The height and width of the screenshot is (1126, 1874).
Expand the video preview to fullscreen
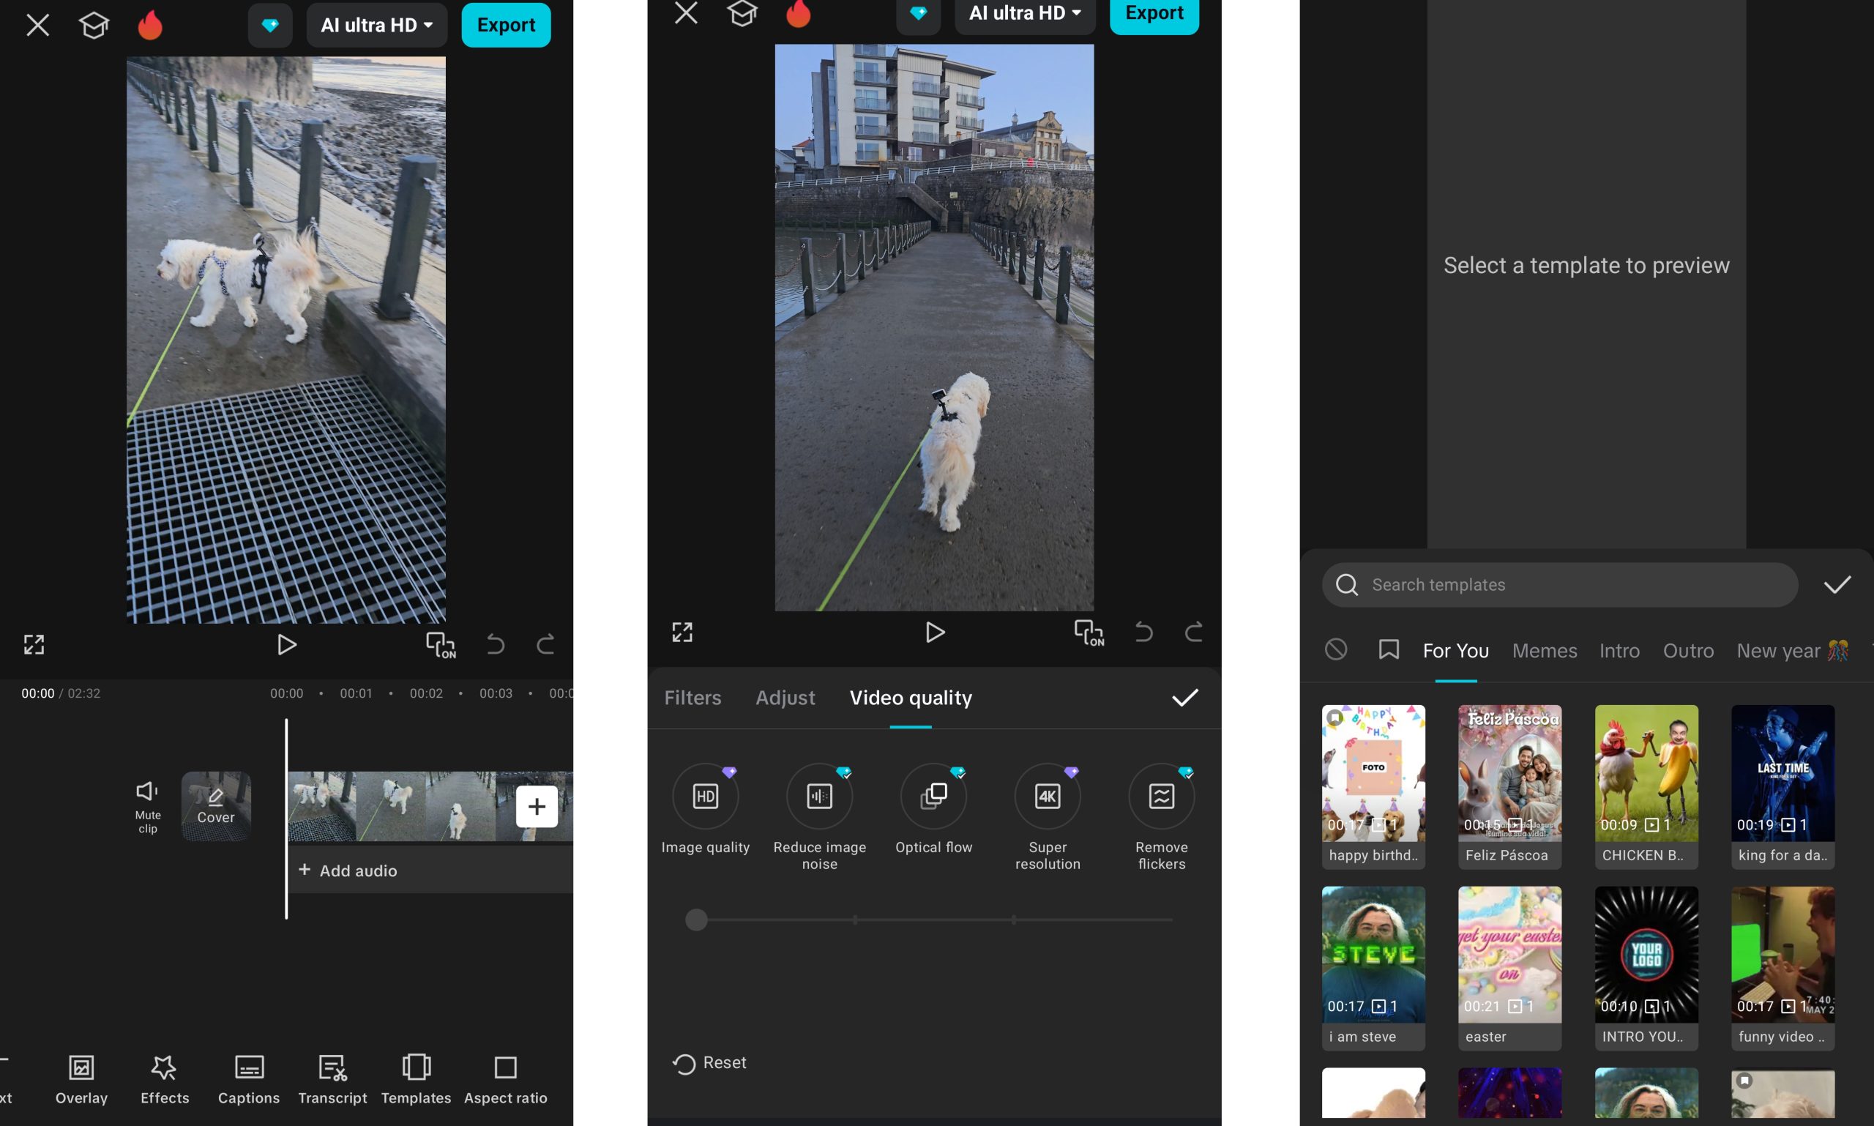point(34,644)
